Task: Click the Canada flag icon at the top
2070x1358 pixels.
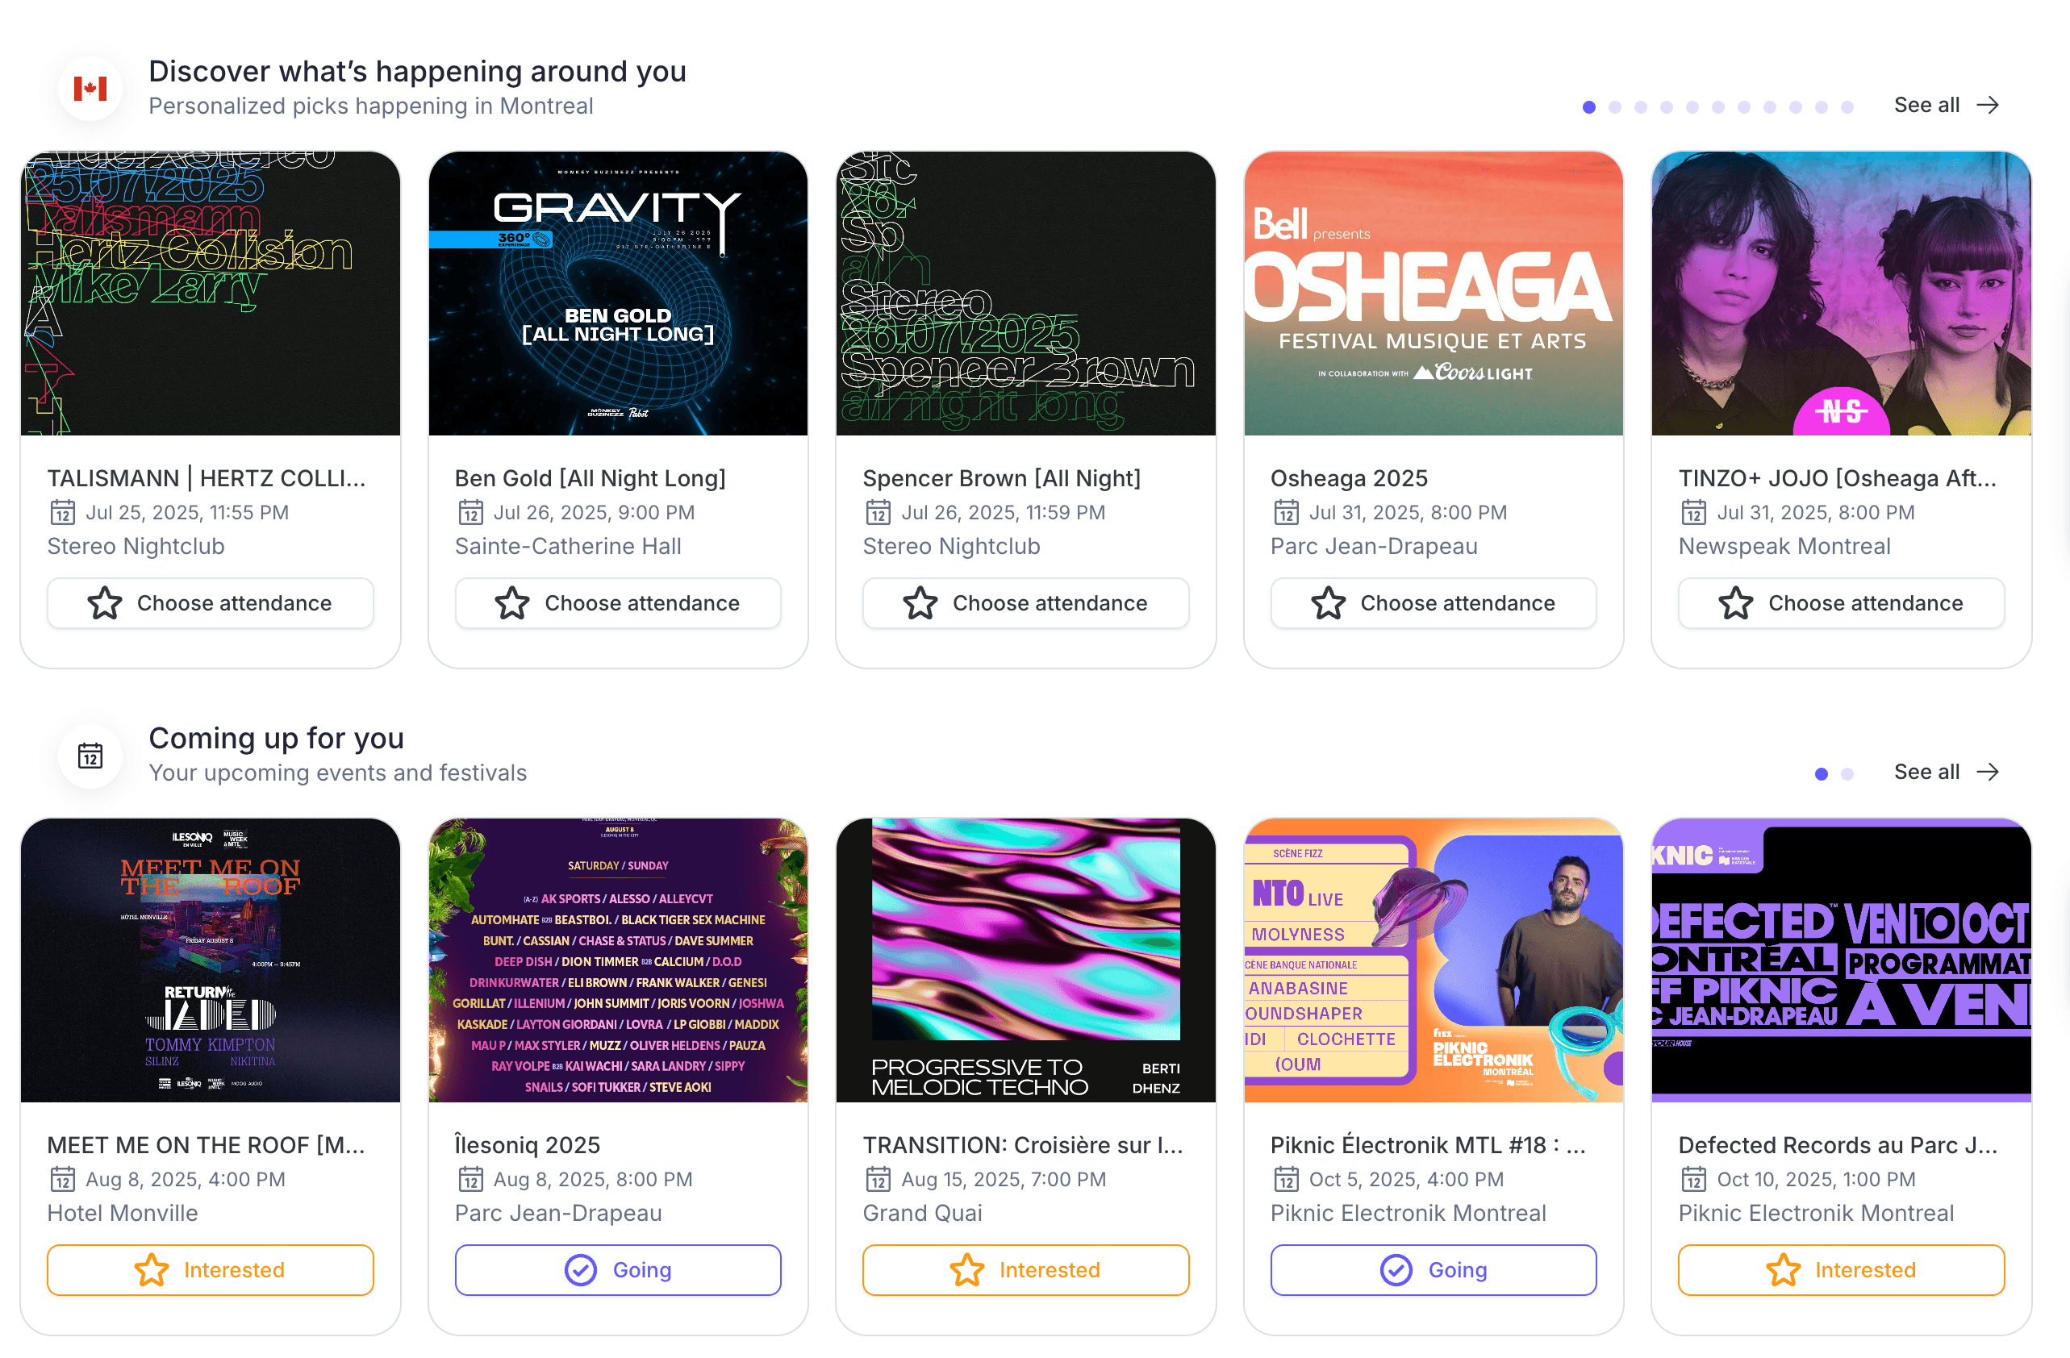Action: (90, 87)
